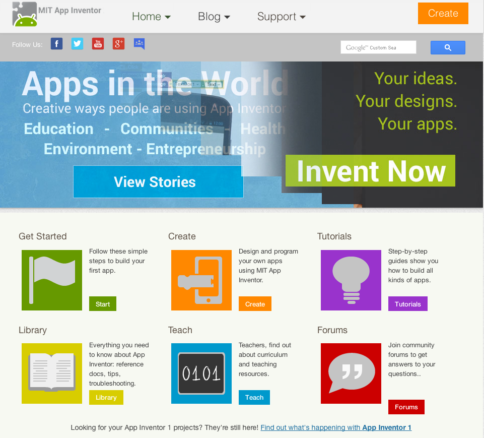Open the Google Plus follow icon

[118, 44]
